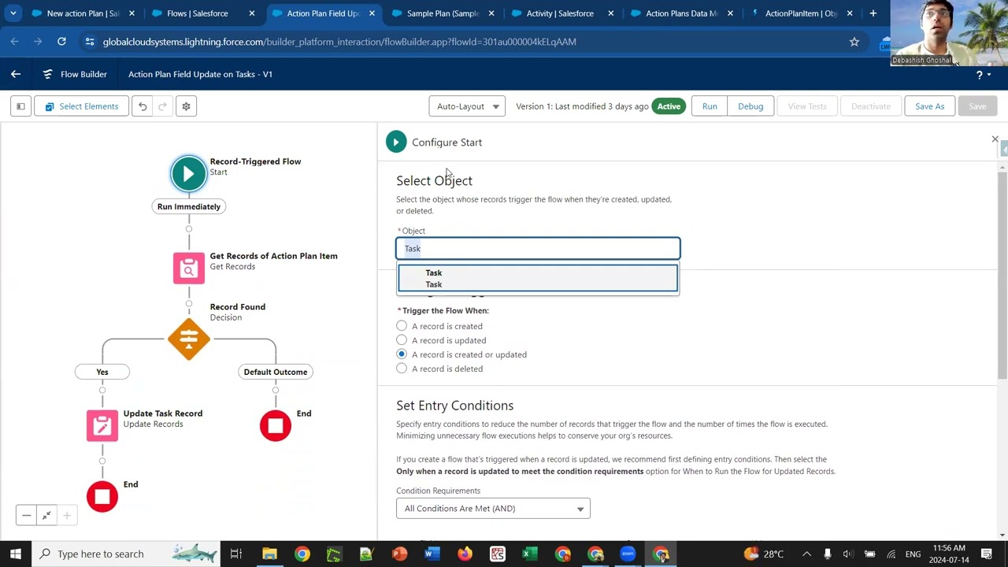Image resolution: width=1008 pixels, height=567 pixels.
Task: Click the Windows search box
Action: coord(127,554)
